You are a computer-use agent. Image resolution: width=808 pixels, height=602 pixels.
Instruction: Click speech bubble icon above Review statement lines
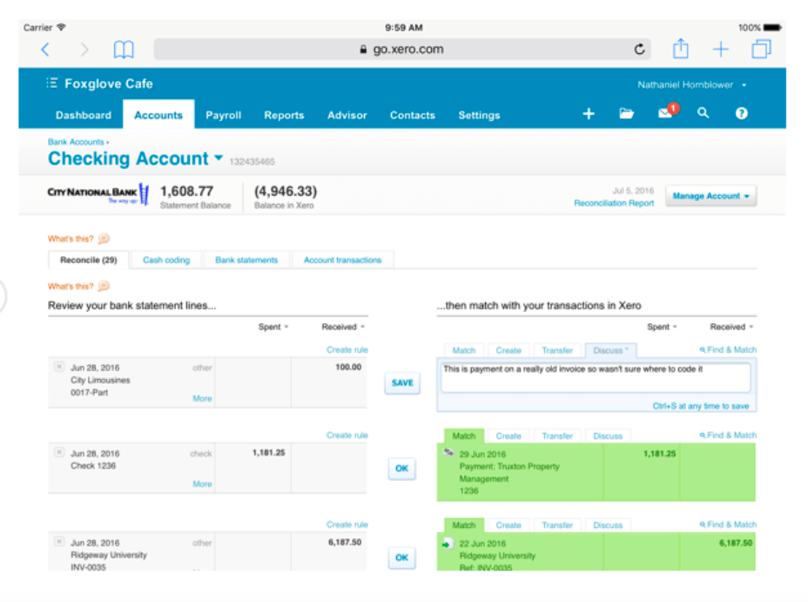point(104,286)
